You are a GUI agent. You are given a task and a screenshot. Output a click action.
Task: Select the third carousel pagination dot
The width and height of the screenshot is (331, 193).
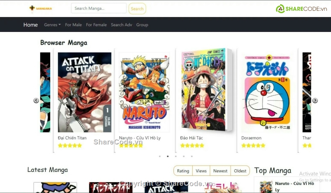[x=176, y=156]
